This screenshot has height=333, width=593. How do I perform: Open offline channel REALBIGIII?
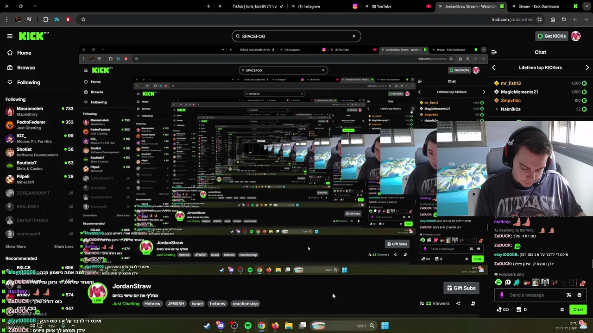click(x=39, y=206)
